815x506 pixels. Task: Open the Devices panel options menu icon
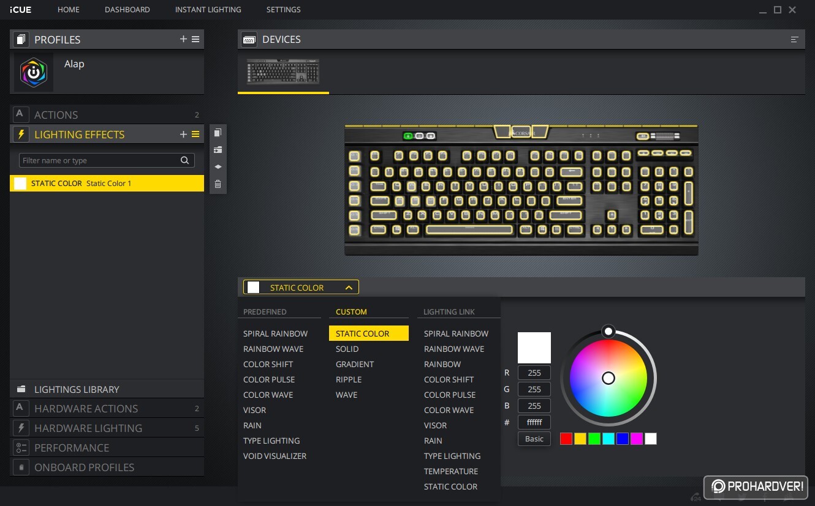click(x=795, y=39)
